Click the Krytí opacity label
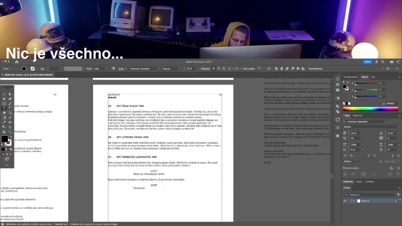Viewport: 402px width, 226px height. coord(89,68)
